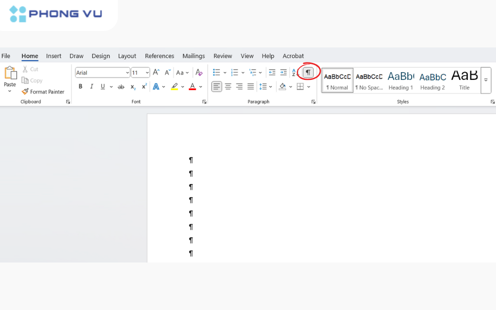Image resolution: width=496 pixels, height=310 pixels.
Task: Increase the paragraph indent
Action: tap(283, 73)
